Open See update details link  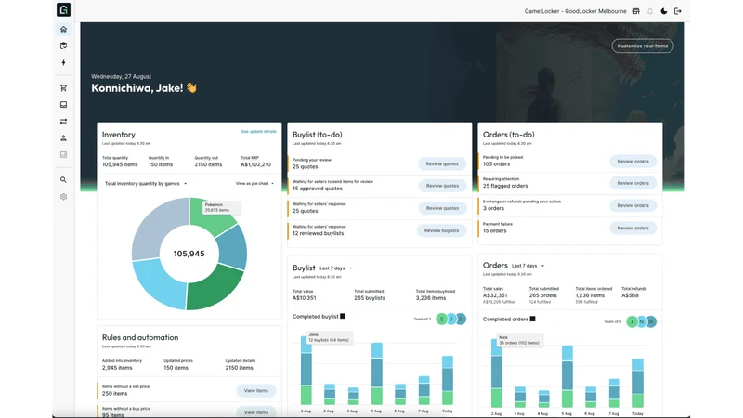[x=259, y=131]
